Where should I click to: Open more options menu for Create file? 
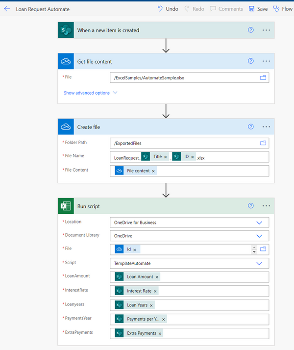click(266, 126)
